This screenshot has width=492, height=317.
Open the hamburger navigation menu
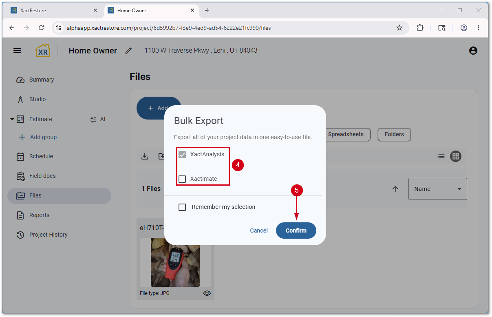pyautogui.click(x=17, y=51)
